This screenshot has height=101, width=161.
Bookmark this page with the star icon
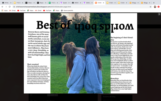tap(150, 7)
